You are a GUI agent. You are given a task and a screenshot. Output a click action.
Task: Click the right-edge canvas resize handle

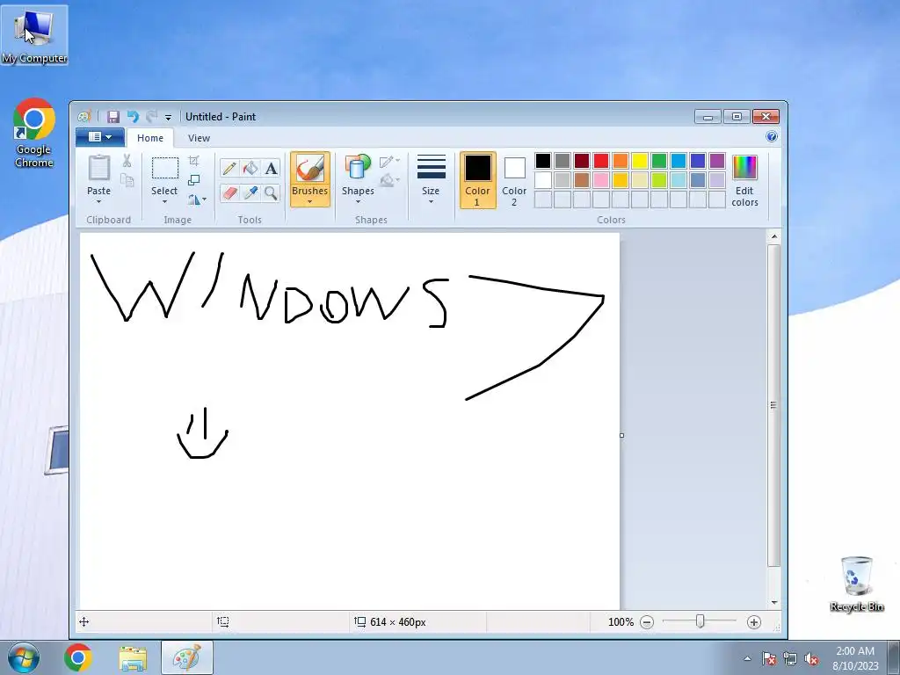(621, 436)
